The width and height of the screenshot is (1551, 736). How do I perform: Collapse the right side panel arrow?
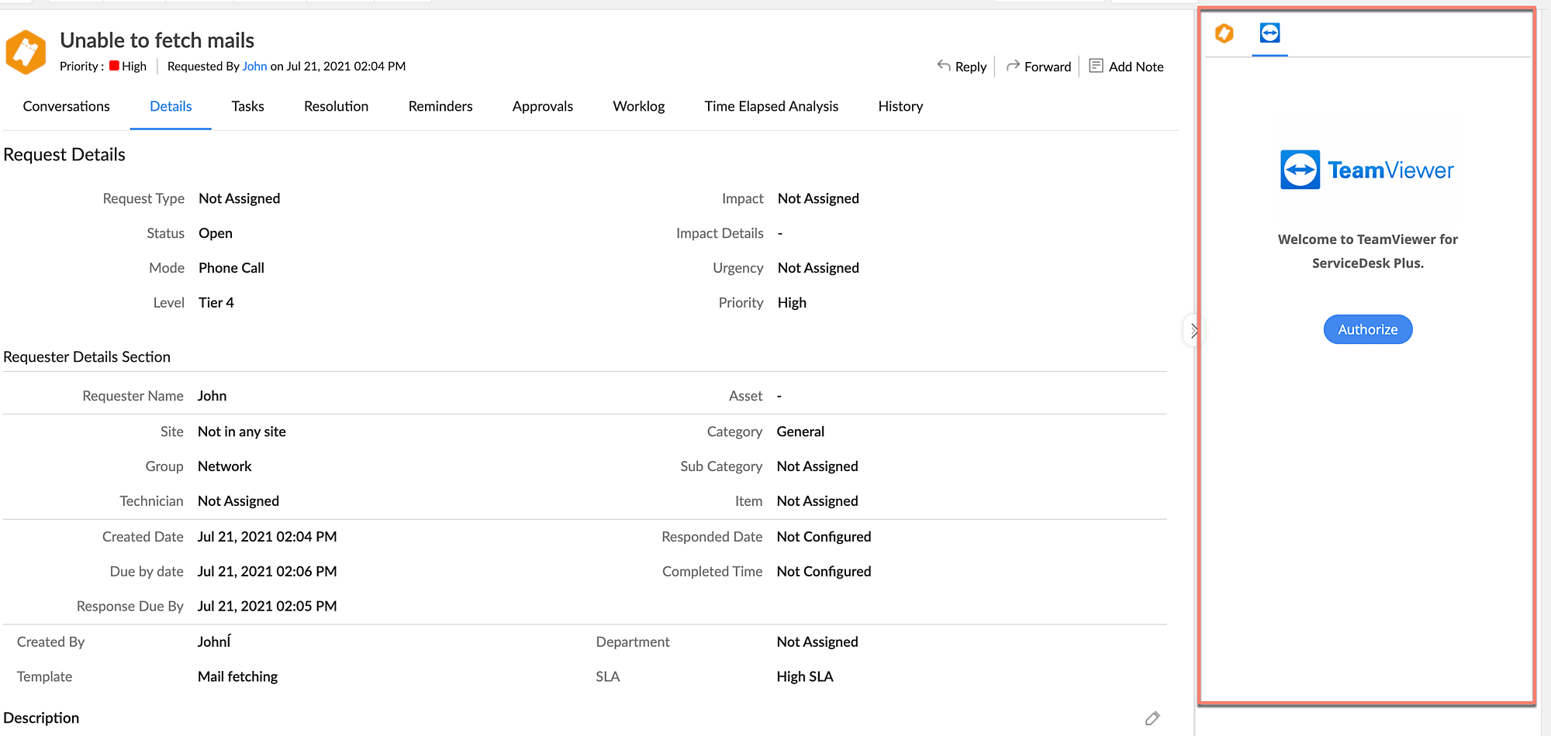[1193, 331]
